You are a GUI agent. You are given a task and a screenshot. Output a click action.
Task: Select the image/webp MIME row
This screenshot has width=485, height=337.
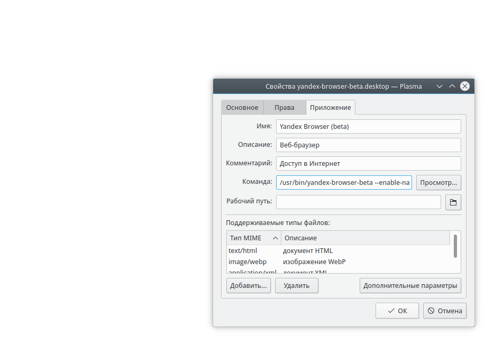tap(338, 262)
